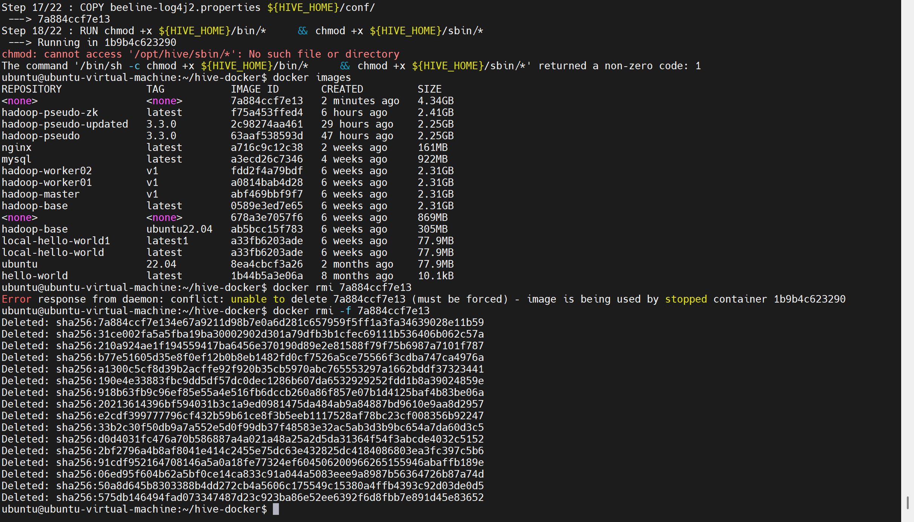Image resolution: width=914 pixels, height=522 pixels.
Task: Click the first 'Deleted: sha256:7a884ccf...' line
Action: pos(242,323)
